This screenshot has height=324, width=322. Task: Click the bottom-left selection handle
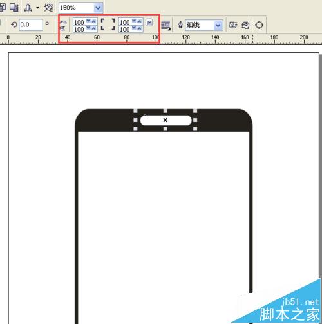tap(136, 128)
